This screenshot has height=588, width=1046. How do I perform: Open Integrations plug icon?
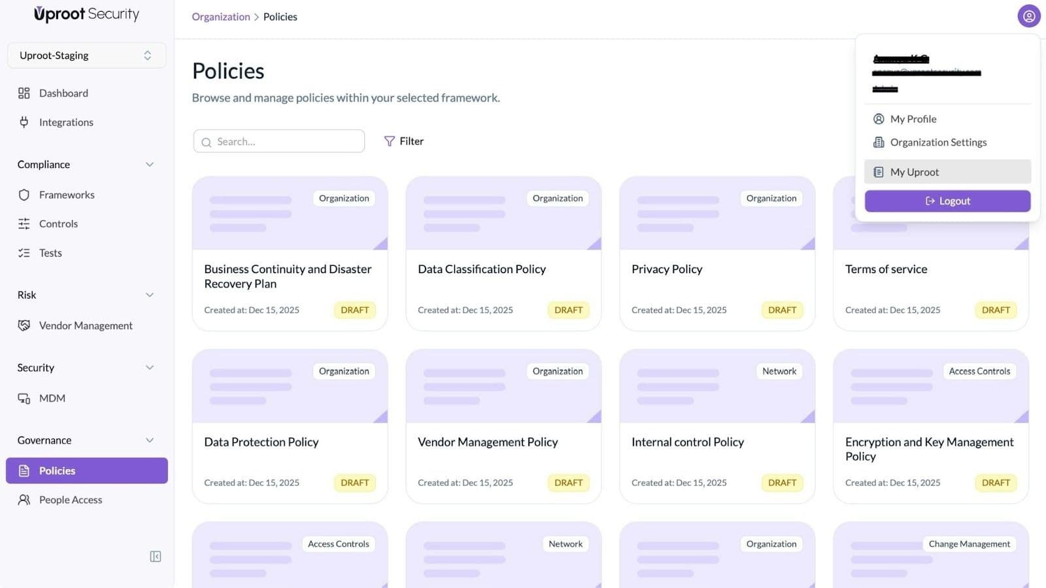24,122
